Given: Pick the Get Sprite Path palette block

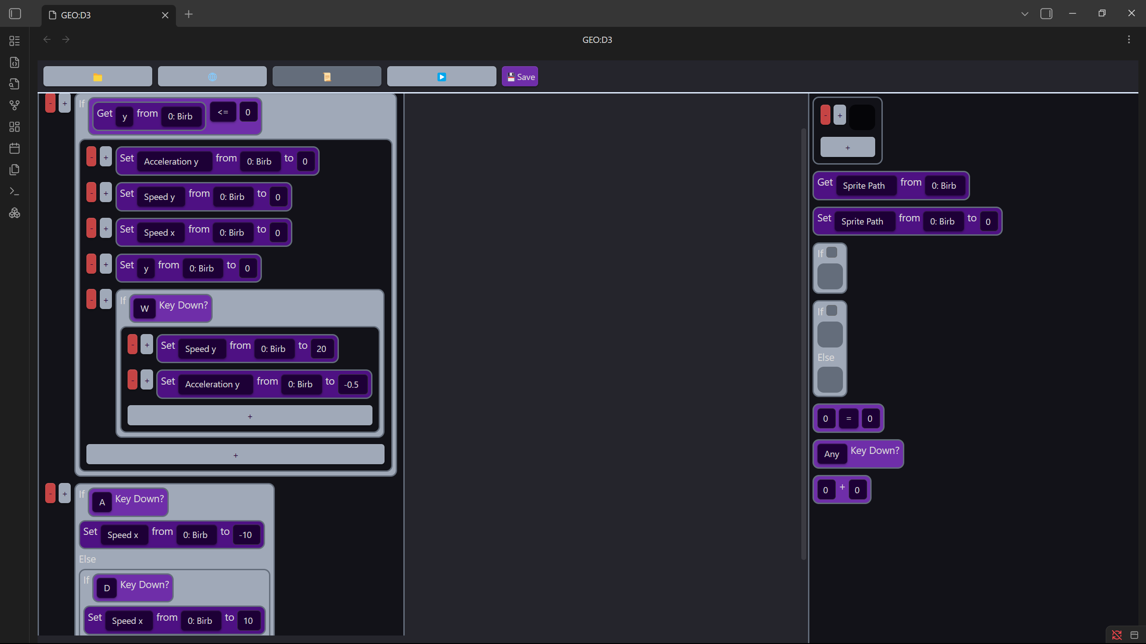Looking at the screenshot, I should pyautogui.click(x=891, y=185).
